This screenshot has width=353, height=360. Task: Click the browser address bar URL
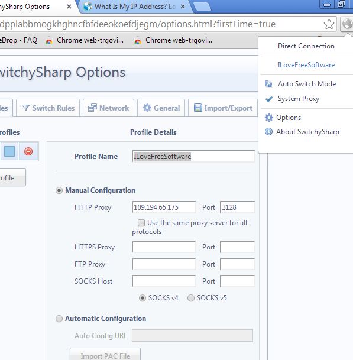[137, 24]
